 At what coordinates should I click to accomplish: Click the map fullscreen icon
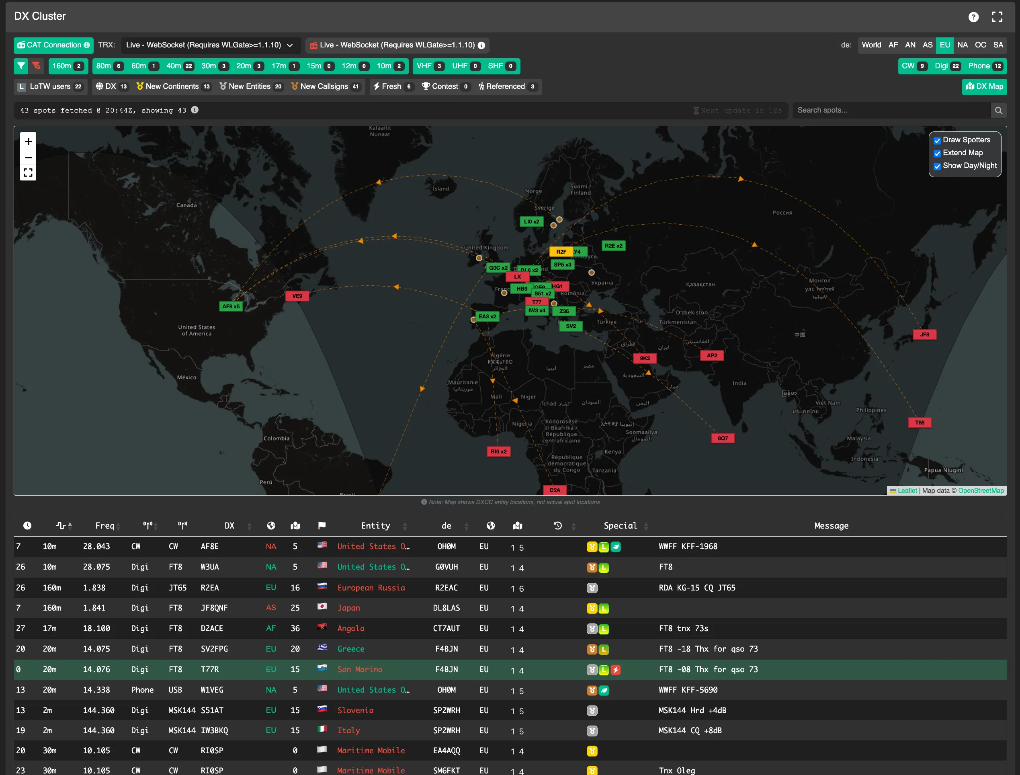click(x=28, y=173)
